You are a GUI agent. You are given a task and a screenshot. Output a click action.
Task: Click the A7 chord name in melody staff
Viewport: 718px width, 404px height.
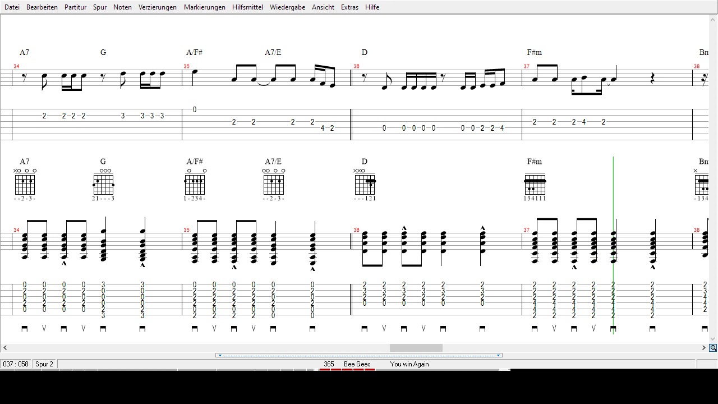coord(25,52)
